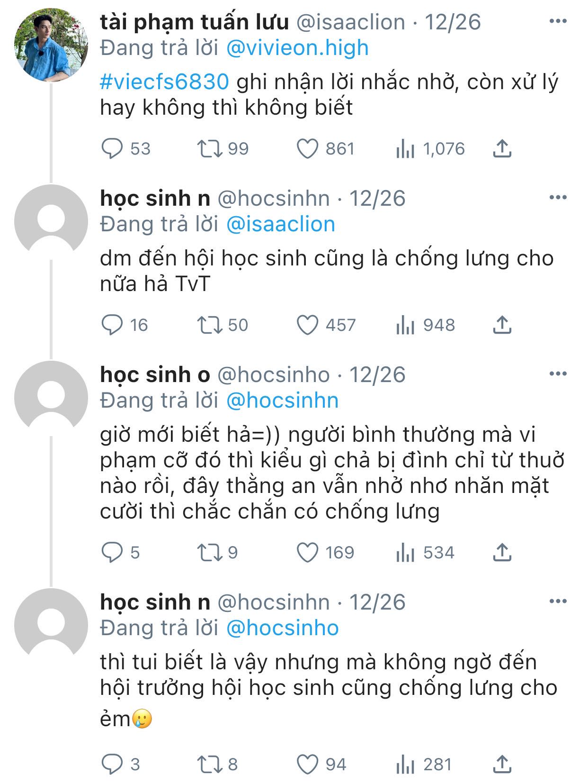Image resolution: width=588 pixels, height=784 pixels.
Task: Open more options on the last học sinh n tweet
Action: [558, 602]
